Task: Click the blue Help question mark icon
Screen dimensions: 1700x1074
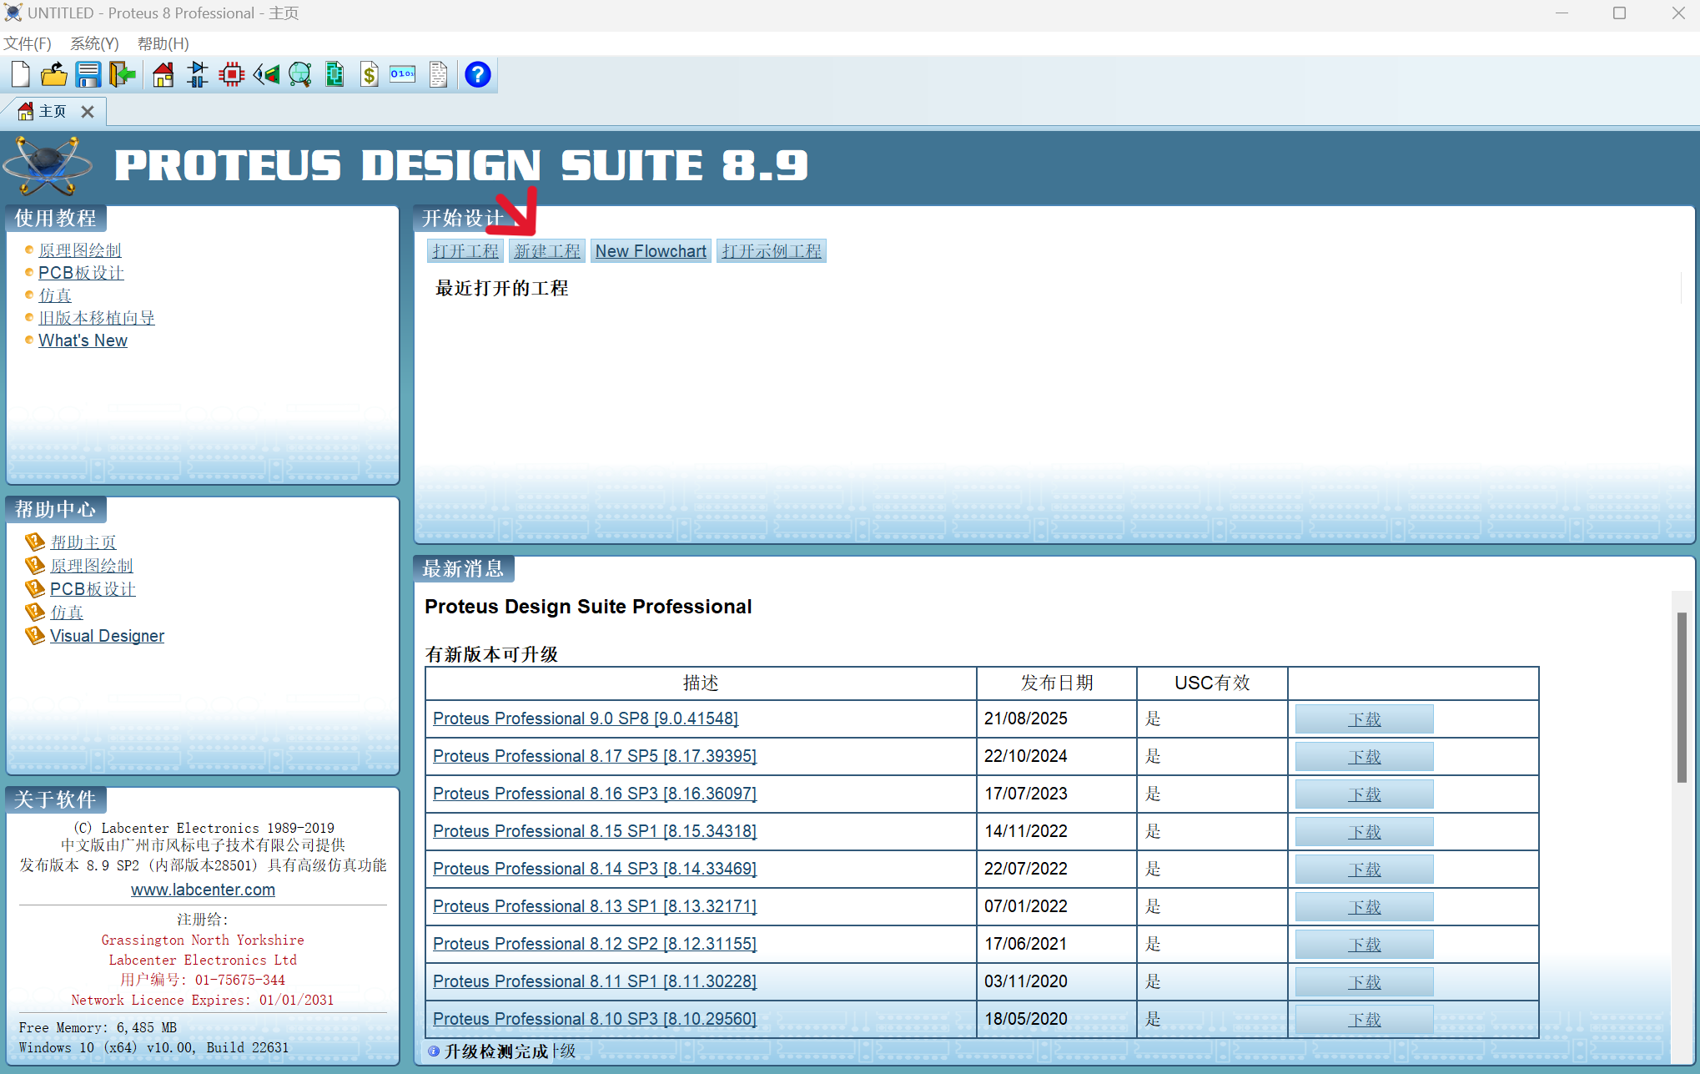Action: coord(478,75)
